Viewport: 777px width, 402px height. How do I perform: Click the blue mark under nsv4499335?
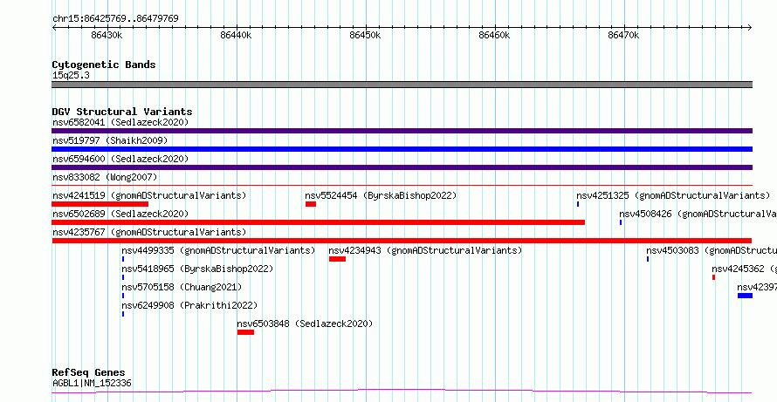pos(123,259)
